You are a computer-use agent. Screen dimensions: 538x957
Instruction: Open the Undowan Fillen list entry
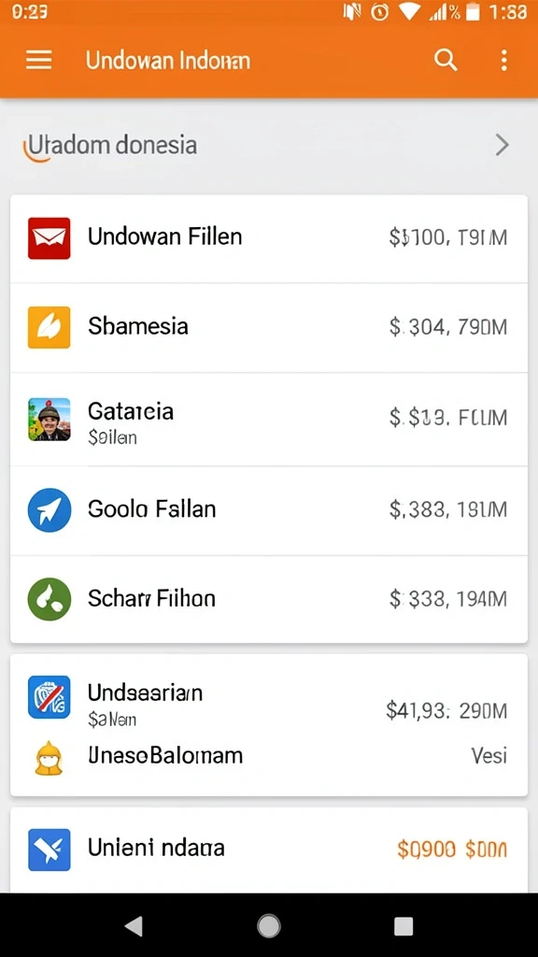tap(269, 238)
